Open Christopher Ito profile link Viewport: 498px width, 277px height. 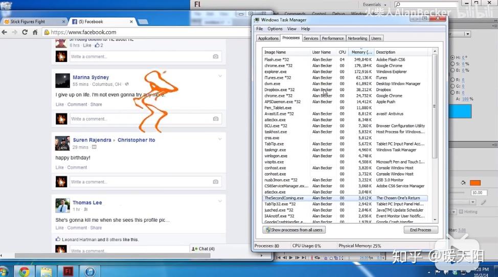[x=136, y=140]
